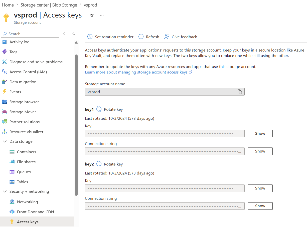This screenshot has height=227, width=307.
Task: Open the more options ellipsis in the header
Action: click(102, 15)
